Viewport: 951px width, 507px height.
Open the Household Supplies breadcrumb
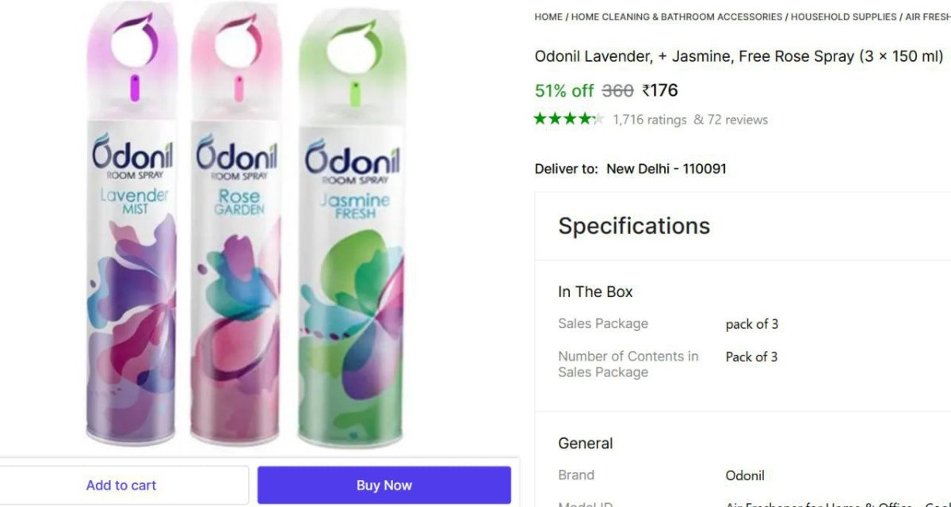coord(843,16)
